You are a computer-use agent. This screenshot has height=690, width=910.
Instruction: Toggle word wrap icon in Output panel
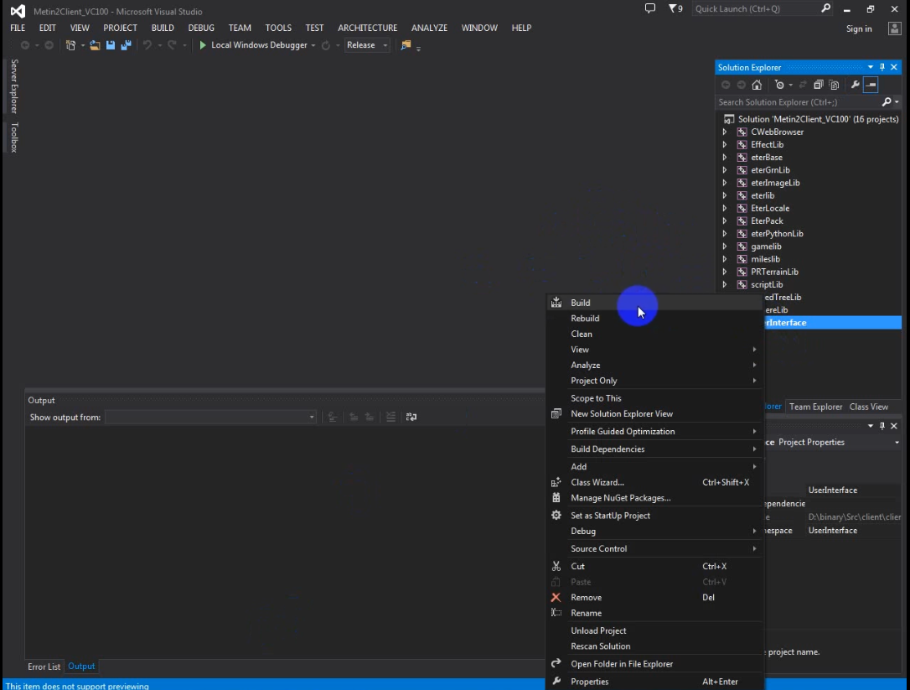[x=411, y=417]
